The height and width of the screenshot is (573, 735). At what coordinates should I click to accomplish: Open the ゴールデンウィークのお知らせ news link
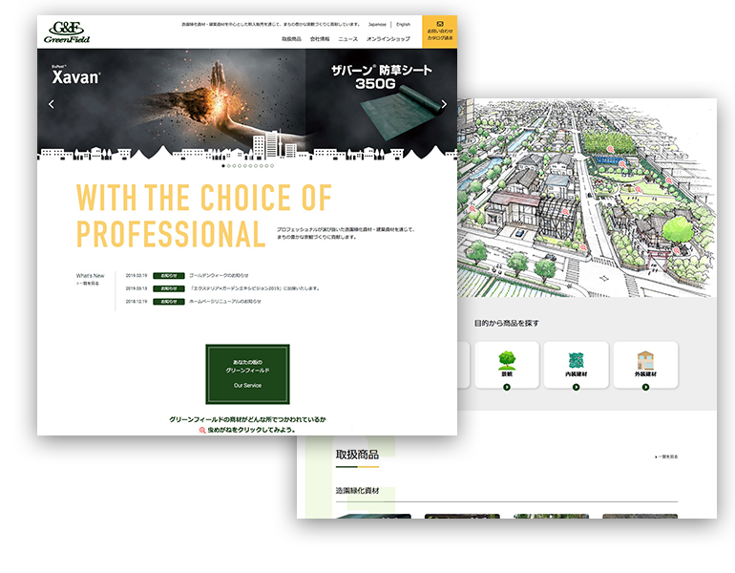click(x=219, y=275)
